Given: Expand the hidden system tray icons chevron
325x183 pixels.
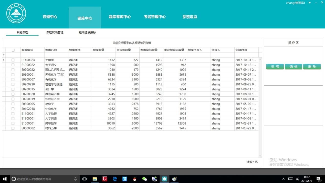Looking at the screenshot, I should pos(283,179).
